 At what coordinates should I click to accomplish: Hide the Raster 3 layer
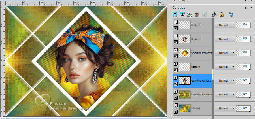[175, 28]
